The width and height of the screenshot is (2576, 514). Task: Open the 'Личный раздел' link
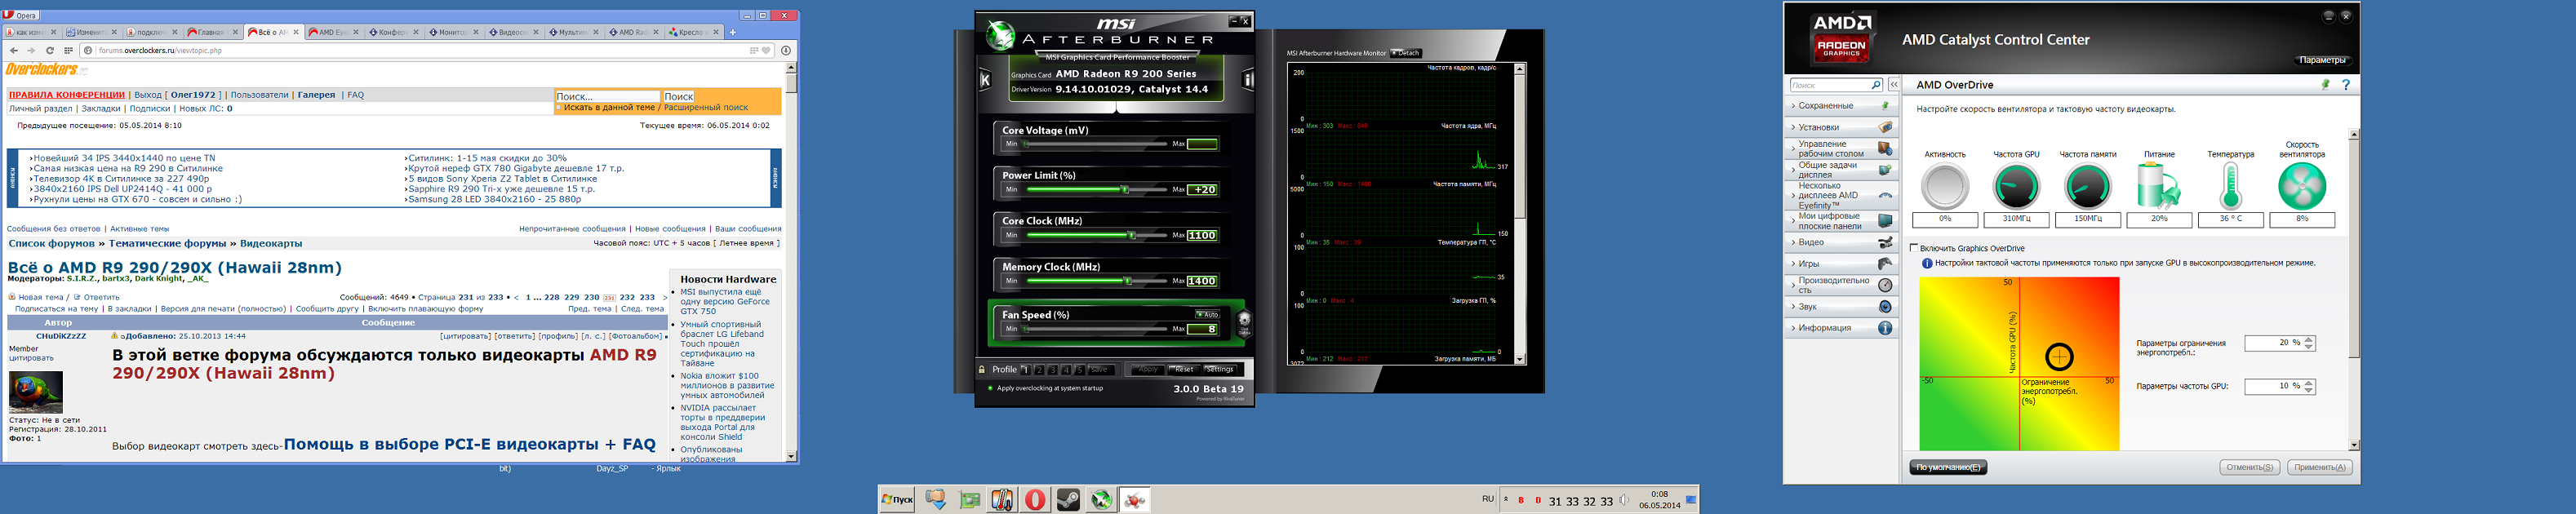(x=41, y=108)
